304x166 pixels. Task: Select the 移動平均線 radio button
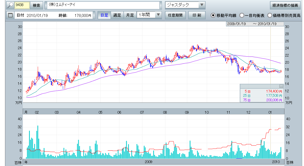pos(213,15)
